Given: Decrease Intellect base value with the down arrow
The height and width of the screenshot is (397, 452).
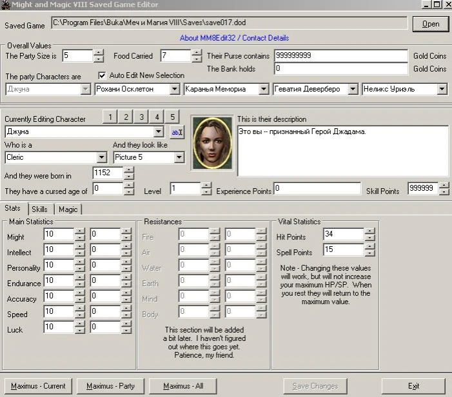Looking at the screenshot, I should point(79,253).
